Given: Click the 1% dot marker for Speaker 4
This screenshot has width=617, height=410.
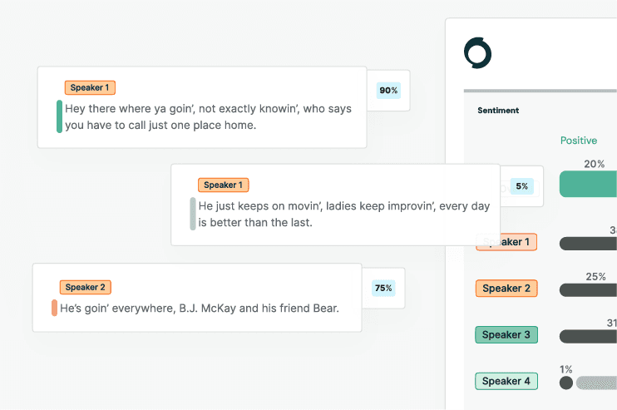Looking at the screenshot, I should [x=566, y=383].
